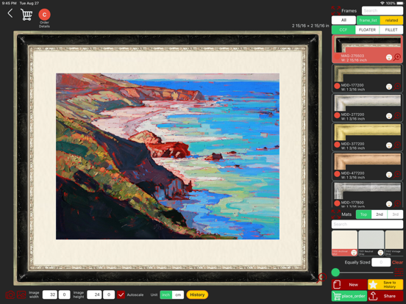Select the All frames filter
Screen dimensions: 406x304
(x=343, y=20)
